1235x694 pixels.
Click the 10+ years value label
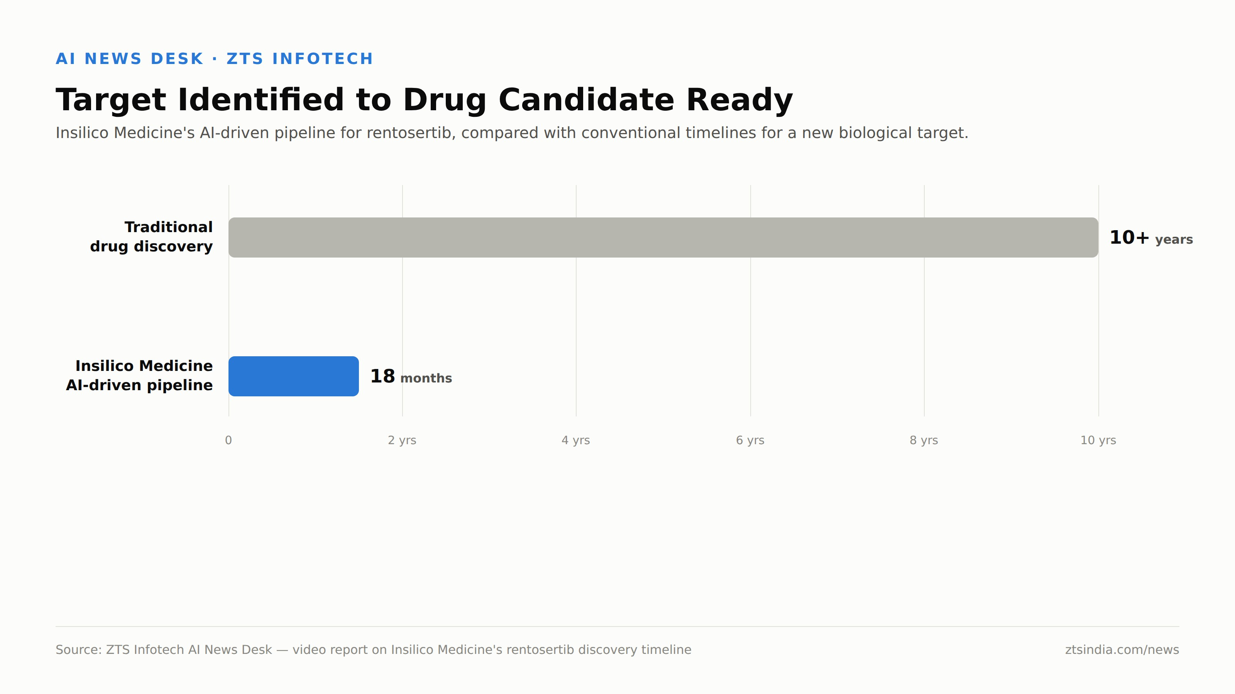(1151, 238)
